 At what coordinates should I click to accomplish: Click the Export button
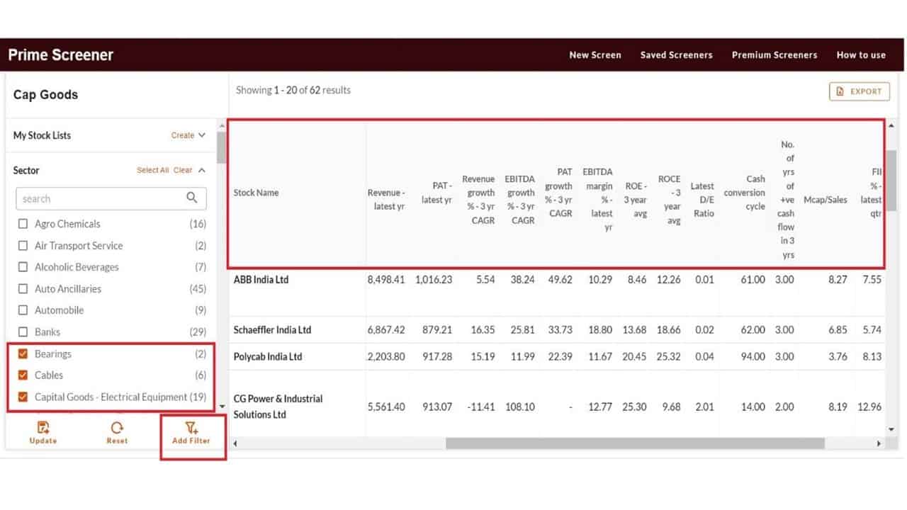860,91
